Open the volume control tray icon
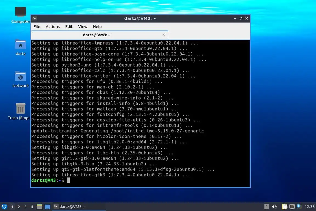The height and width of the screenshot is (211, 316). coord(274,207)
